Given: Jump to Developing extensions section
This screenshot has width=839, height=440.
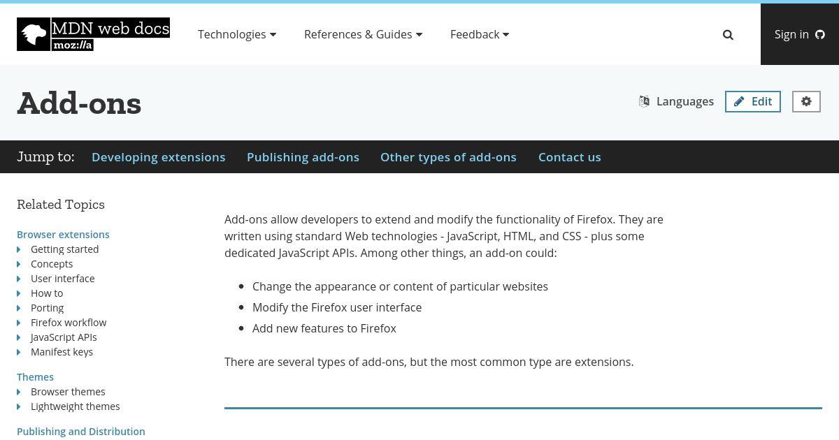Looking at the screenshot, I should [159, 157].
